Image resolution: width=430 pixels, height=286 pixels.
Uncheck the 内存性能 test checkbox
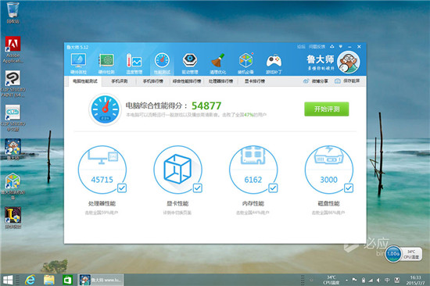coord(273,188)
